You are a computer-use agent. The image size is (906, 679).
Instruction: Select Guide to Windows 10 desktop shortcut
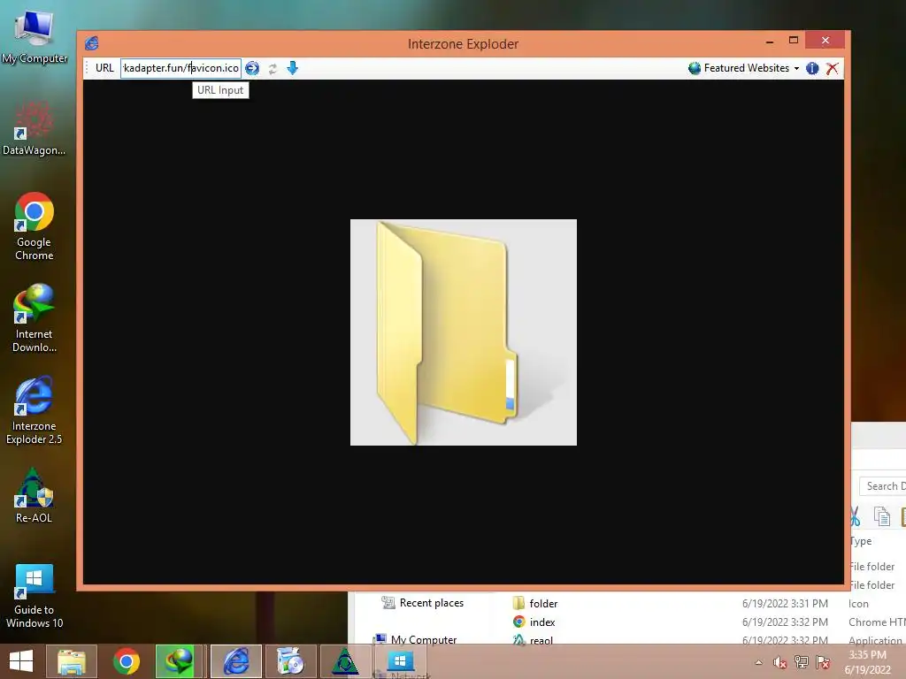click(35, 596)
